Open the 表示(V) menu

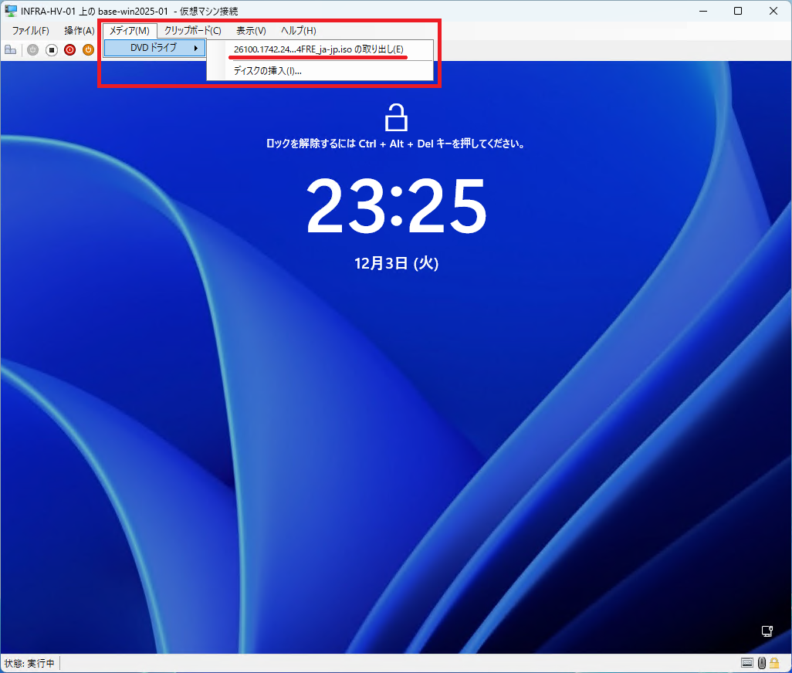click(x=251, y=31)
